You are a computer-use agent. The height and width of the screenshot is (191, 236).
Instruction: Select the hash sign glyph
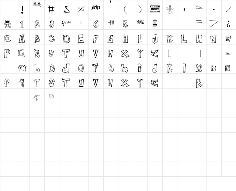pos(51,9)
